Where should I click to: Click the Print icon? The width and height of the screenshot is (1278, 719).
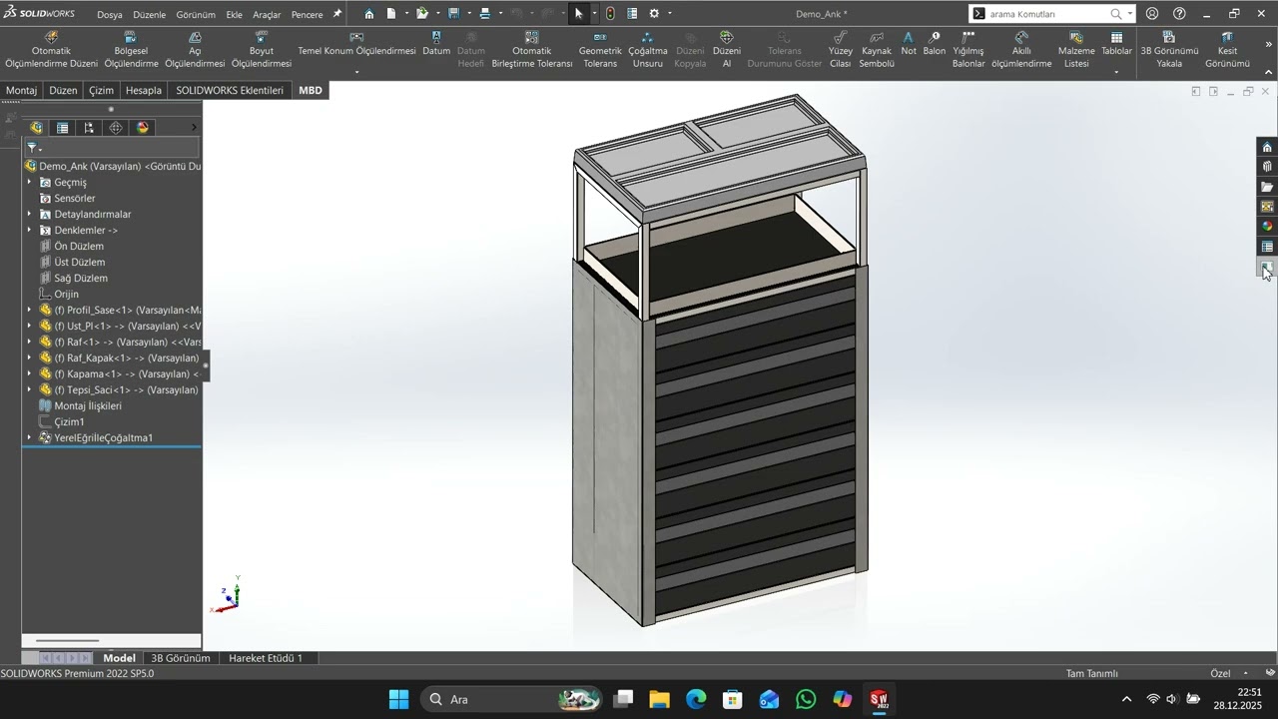[485, 14]
